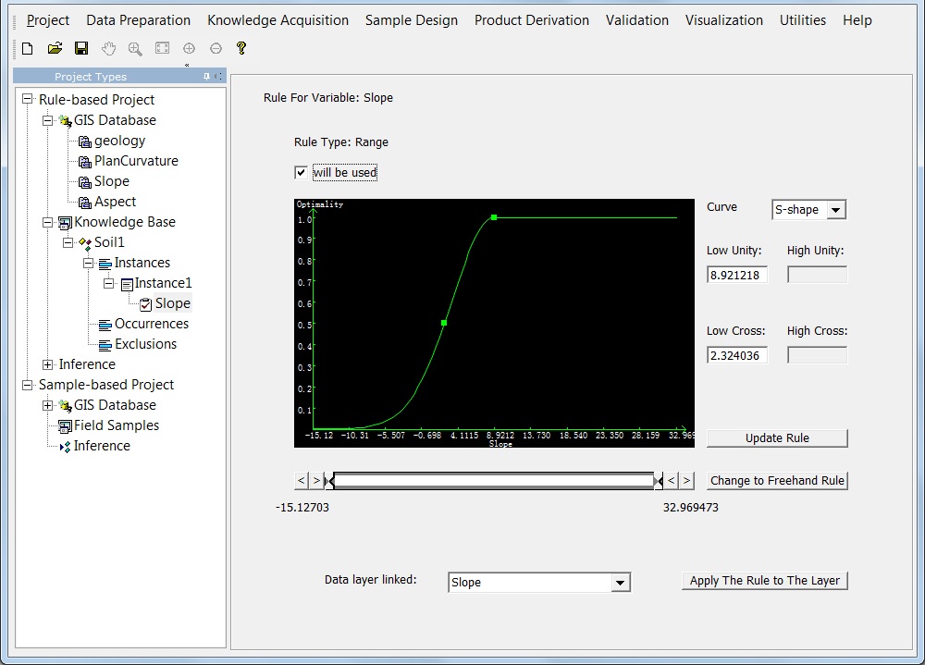Select the PlanCurvature tree item
This screenshot has width=925, height=665.
(136, 161)
